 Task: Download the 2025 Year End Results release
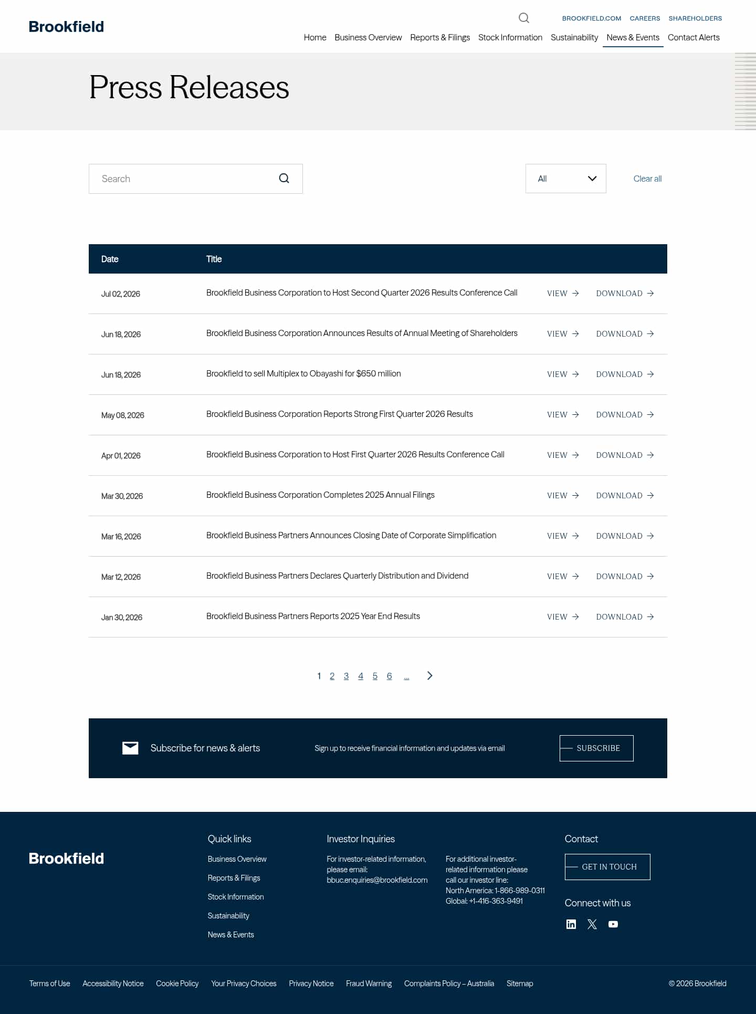(625, 617)
